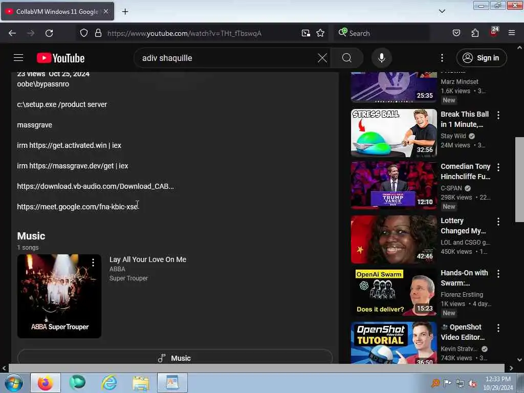Open more options for Comedian Tony Hinchcliffe video
524x393 pixels.
498,167
